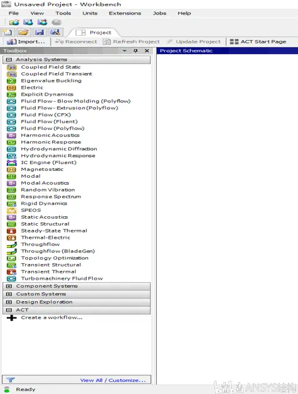
Task: Select Static Acoustics text
Action: (x=45, y=217)
